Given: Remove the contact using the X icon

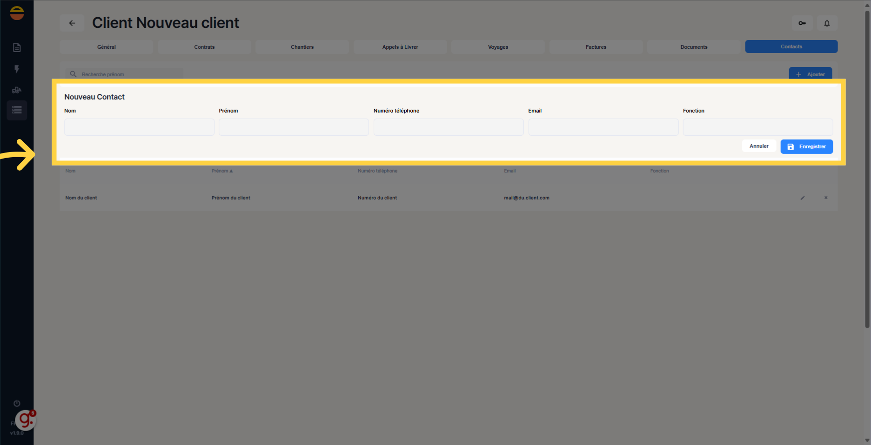Looking at the screenshot, I should tap(825, 198).
